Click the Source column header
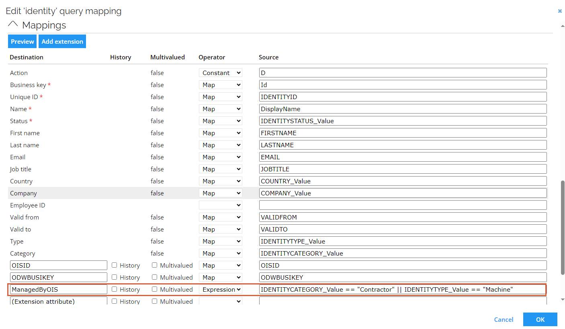The width and height of the screenshot is (565, 329). (268, 57)
